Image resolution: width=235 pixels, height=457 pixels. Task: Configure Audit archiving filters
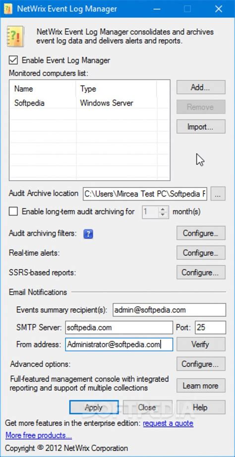pos(201,233)
